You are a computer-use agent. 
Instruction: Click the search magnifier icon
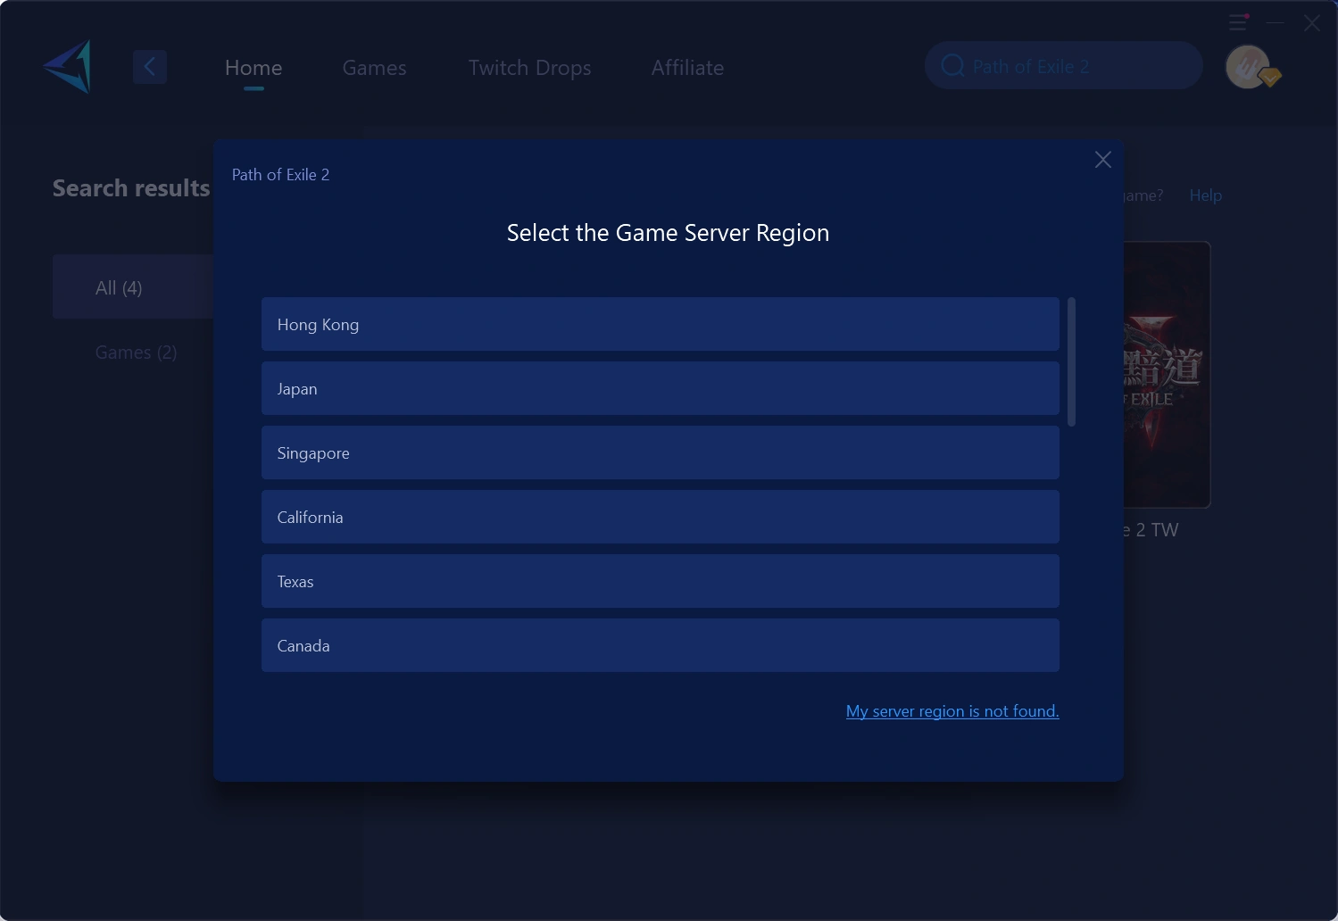[x=952, y=64]
